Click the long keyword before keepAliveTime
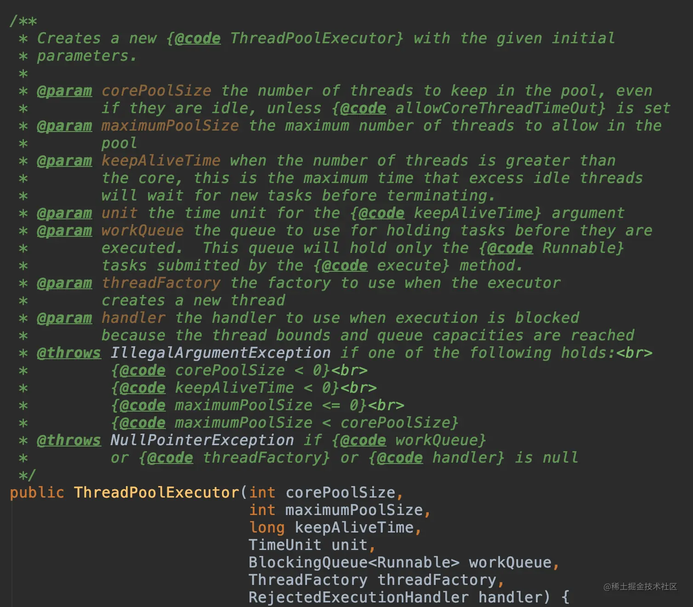 pyautogui.click(x=267, y=527)
